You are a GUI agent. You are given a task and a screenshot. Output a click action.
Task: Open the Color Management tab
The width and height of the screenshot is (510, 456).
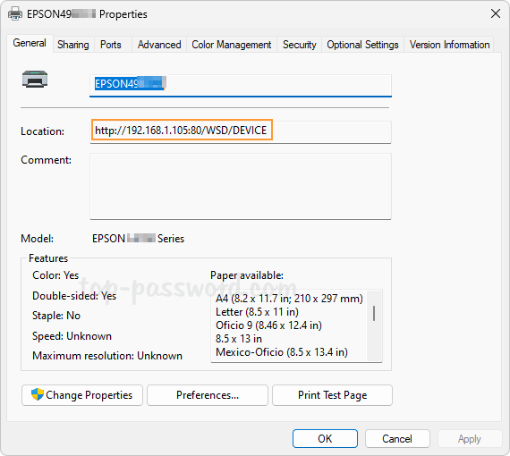231,45
